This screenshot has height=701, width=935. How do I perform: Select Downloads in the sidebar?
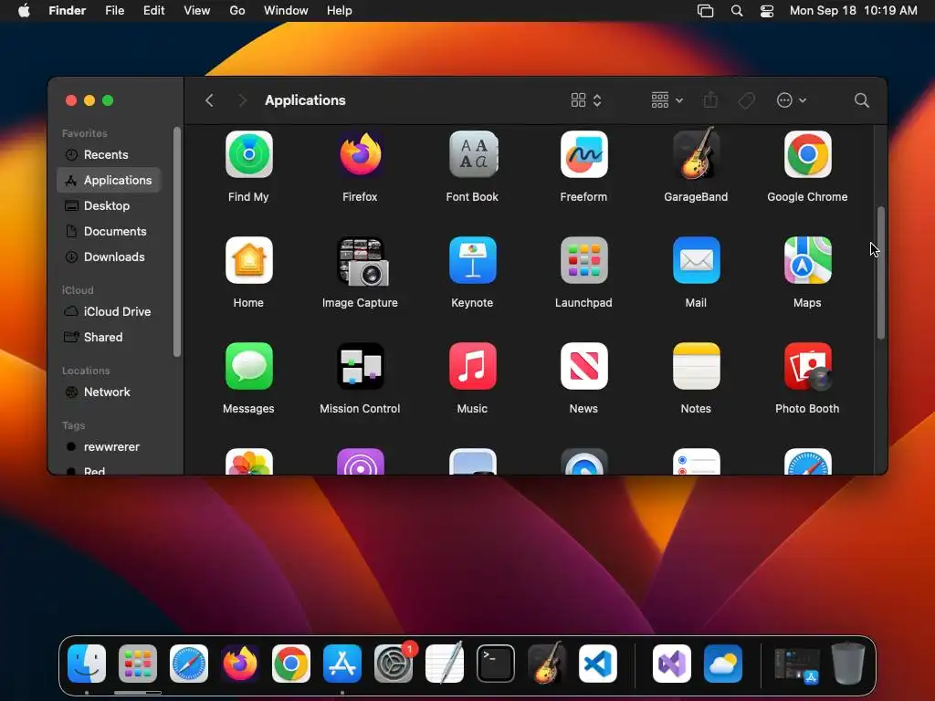pos(109,256)
